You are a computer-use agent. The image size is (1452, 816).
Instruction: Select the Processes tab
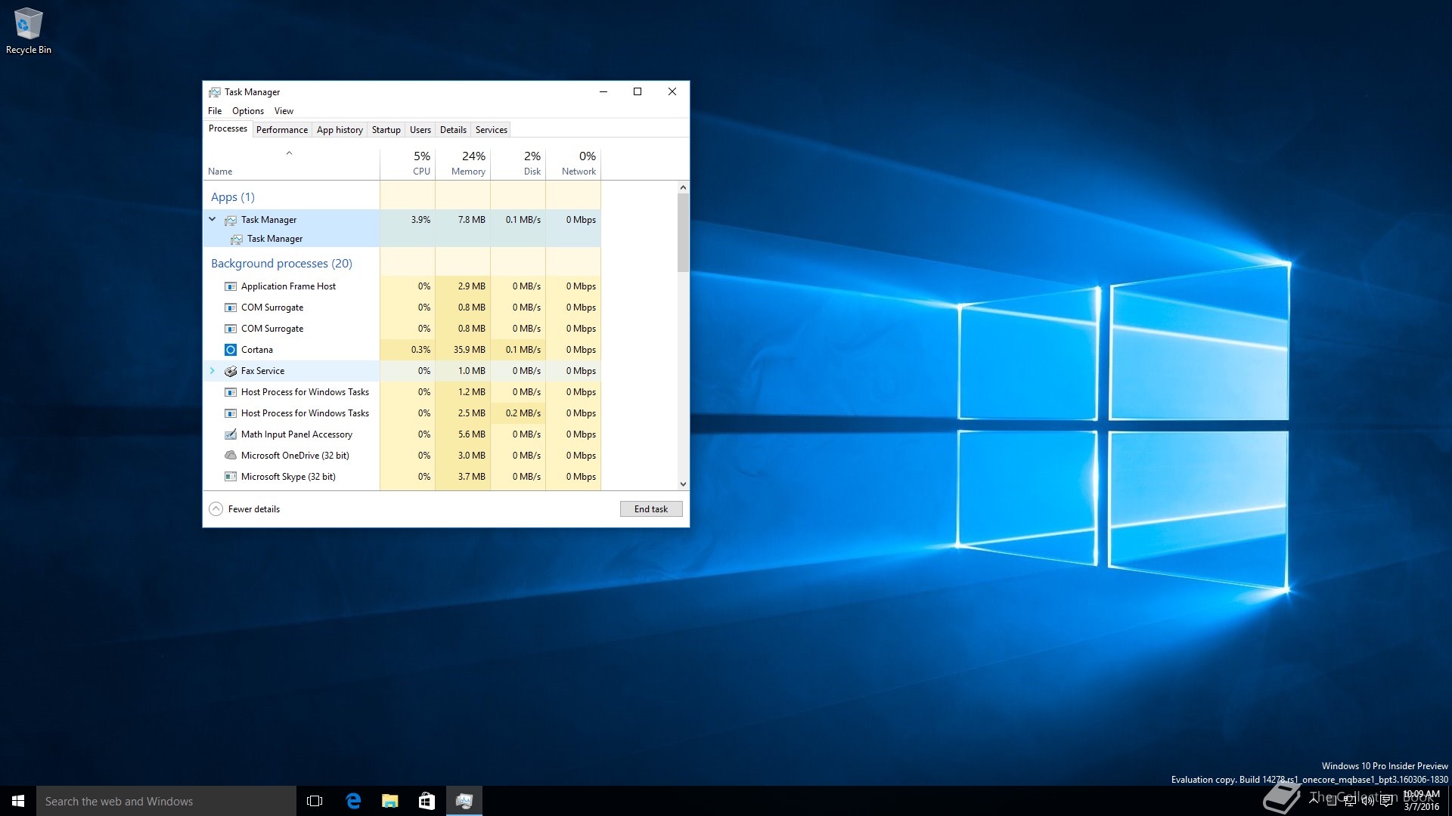(228, 128)
